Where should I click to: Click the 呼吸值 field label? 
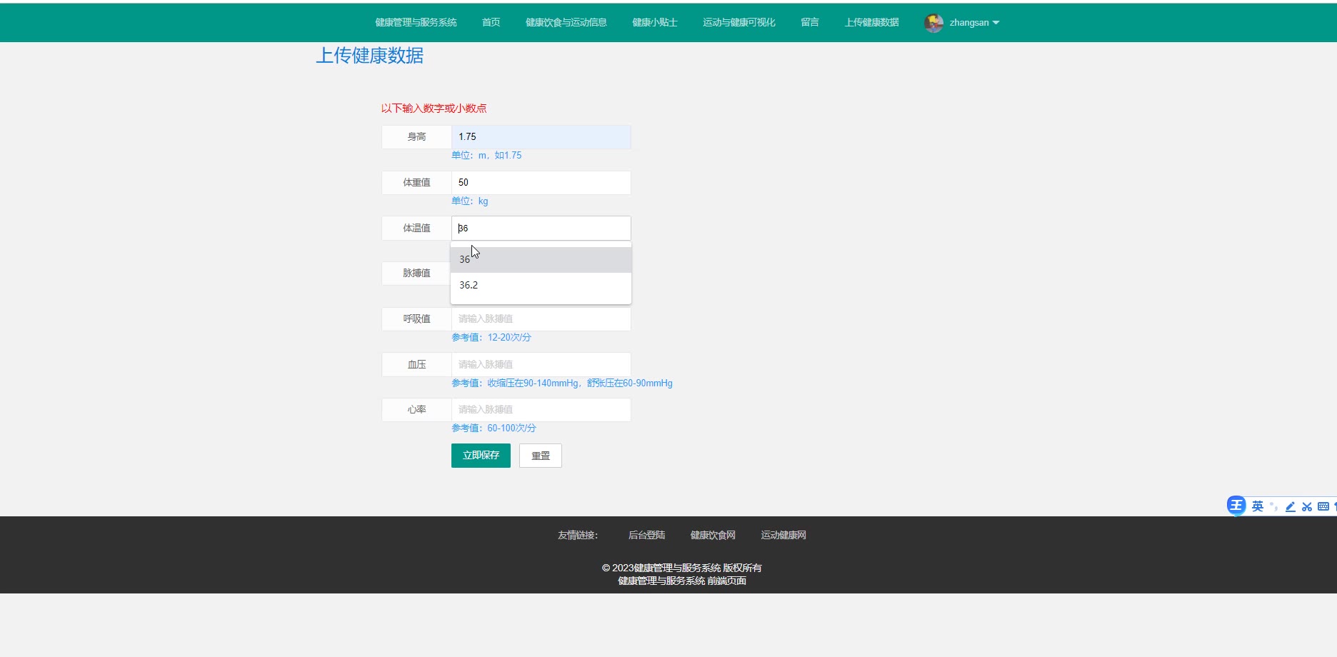(x=416, y=319)
